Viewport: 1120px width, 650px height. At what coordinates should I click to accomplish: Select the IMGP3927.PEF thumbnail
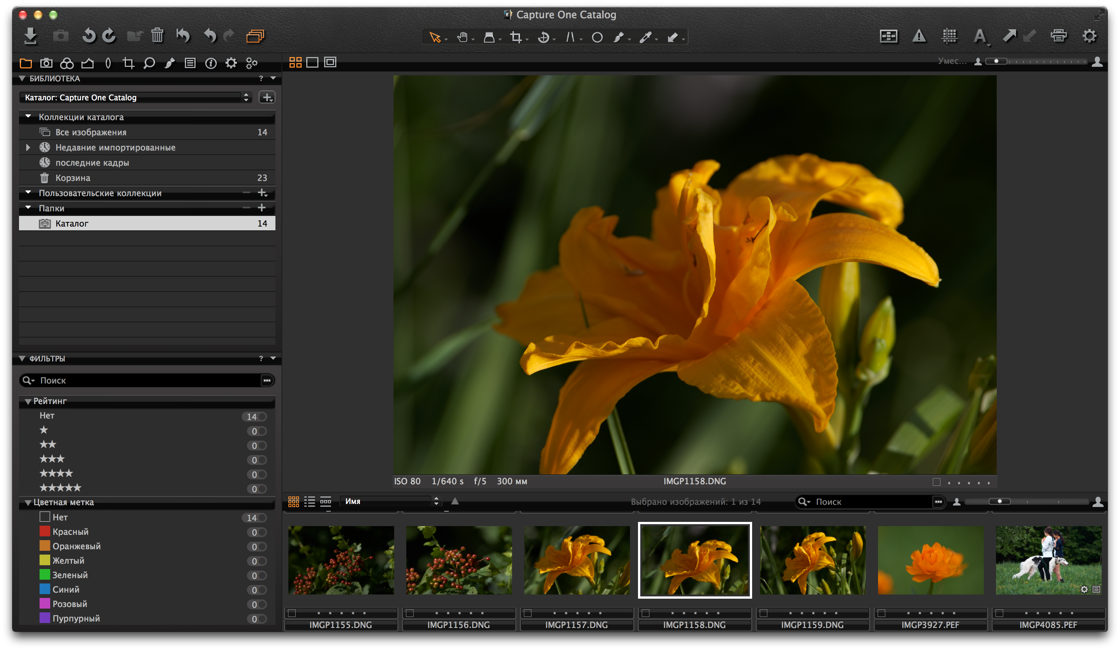pos(930,560)
